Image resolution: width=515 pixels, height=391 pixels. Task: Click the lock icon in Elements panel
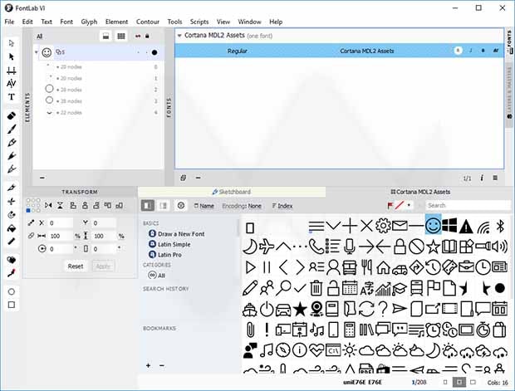(147, 37)
